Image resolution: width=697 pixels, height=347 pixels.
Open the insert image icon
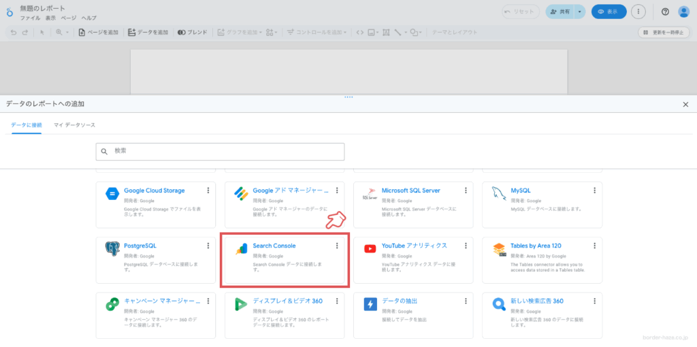click(371, 33)
